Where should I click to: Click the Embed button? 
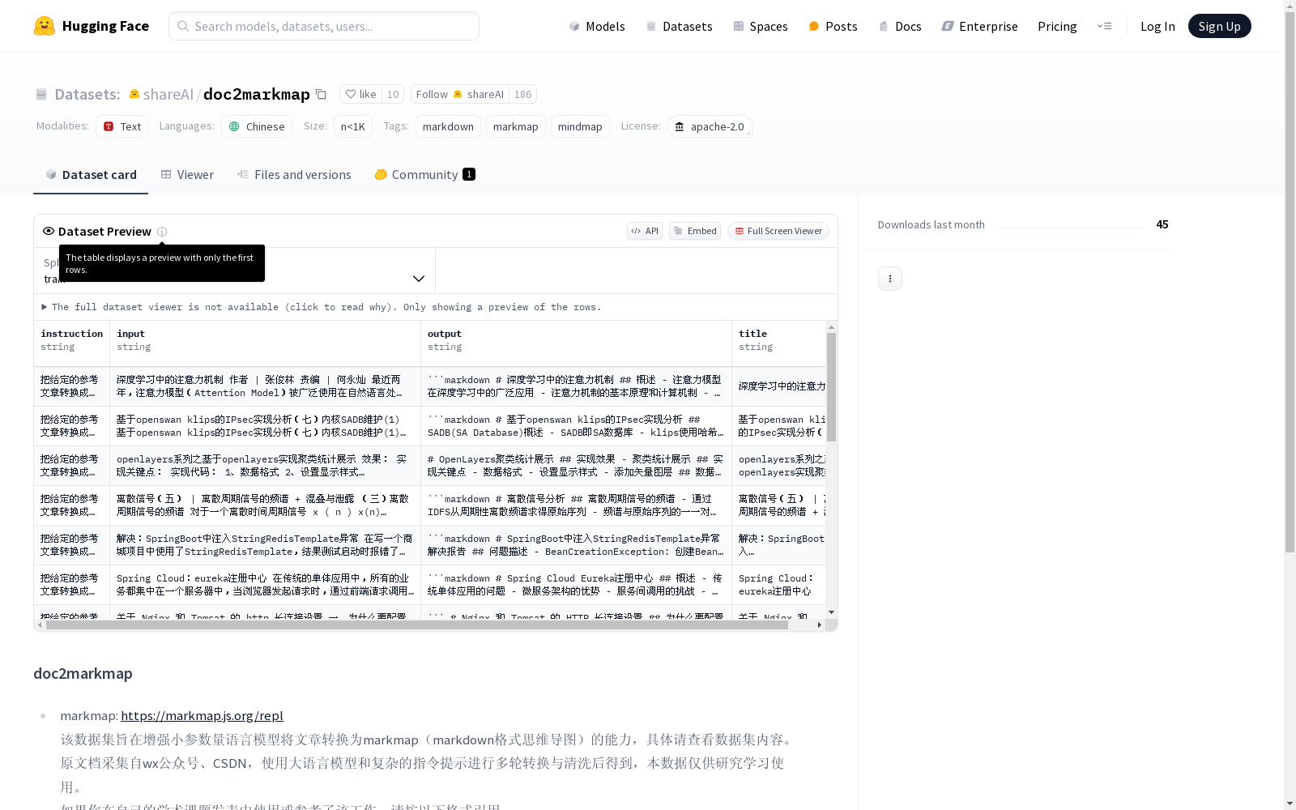(x=695, y=231)
